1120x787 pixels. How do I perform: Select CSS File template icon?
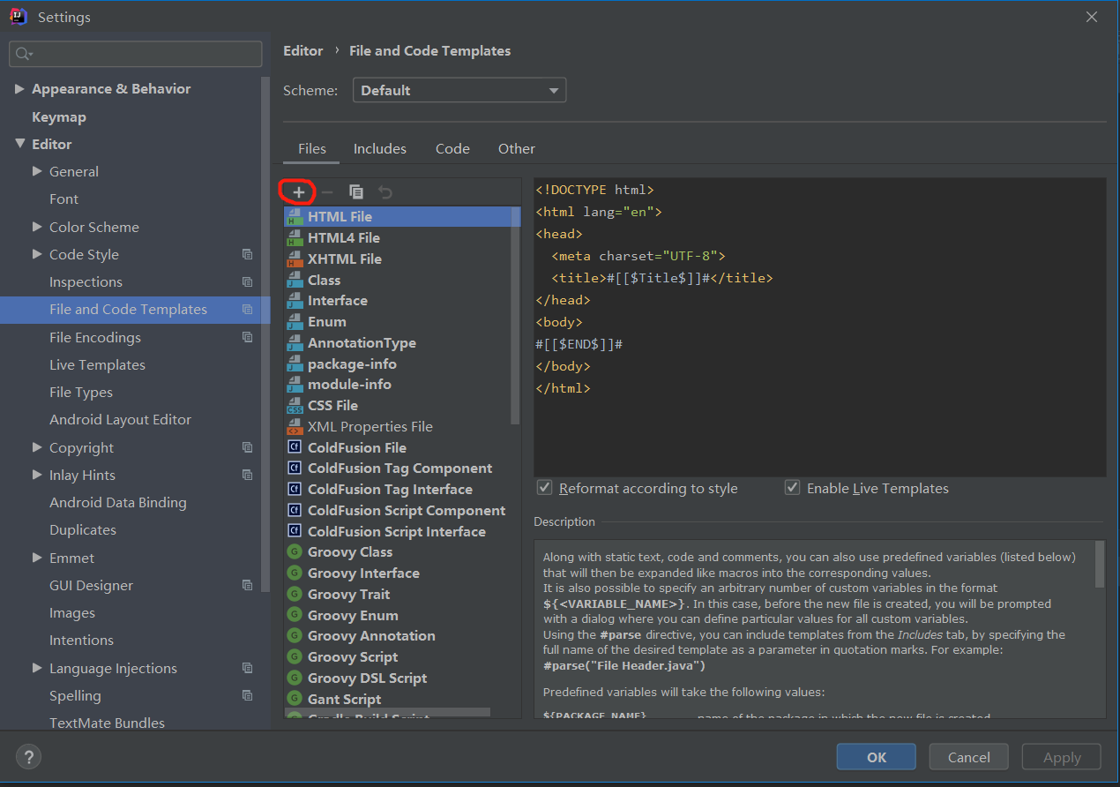click(295, 406)
